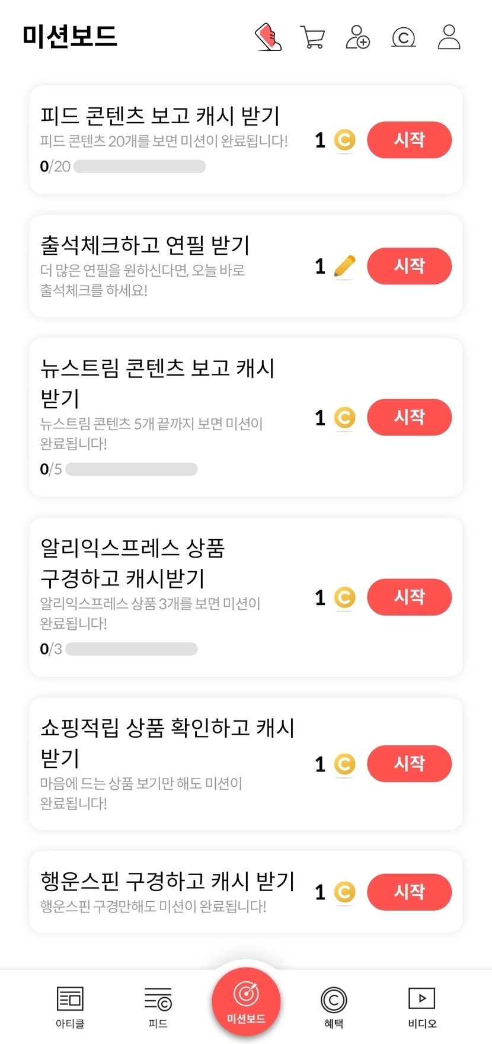Start the 피드 콘텐츠 보고 캐시 받기 mission
Viewport: 492px width, 1044px height.
click(x=409, y=140)
